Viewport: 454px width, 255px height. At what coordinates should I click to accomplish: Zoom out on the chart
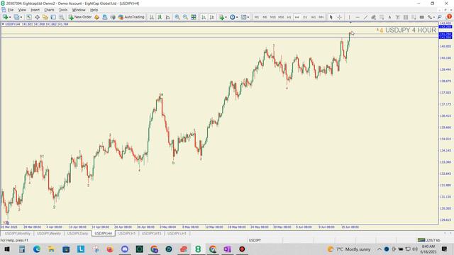coord(185,17)
